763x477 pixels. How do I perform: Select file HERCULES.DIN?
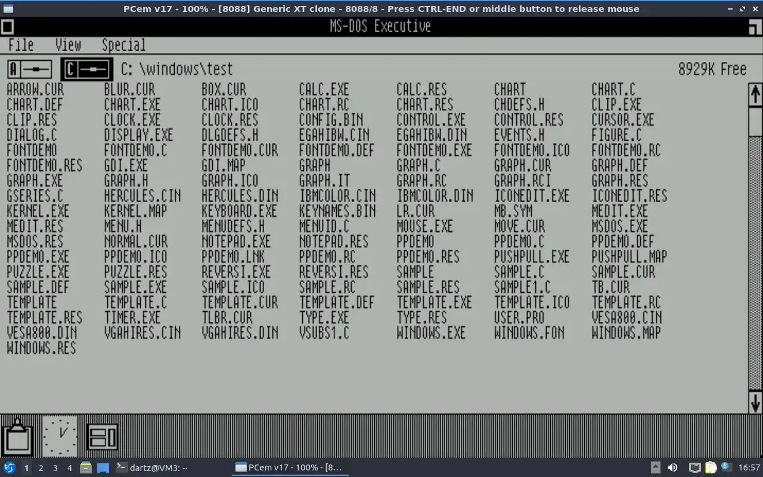pos(240,196)
